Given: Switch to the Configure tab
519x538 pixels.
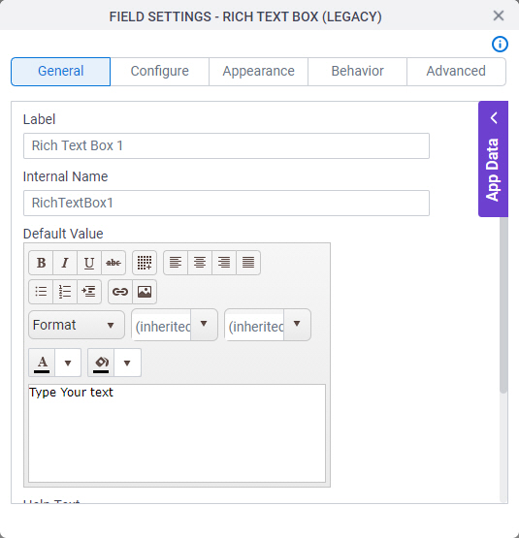Looking at the screenshot, I should point(160,72).
